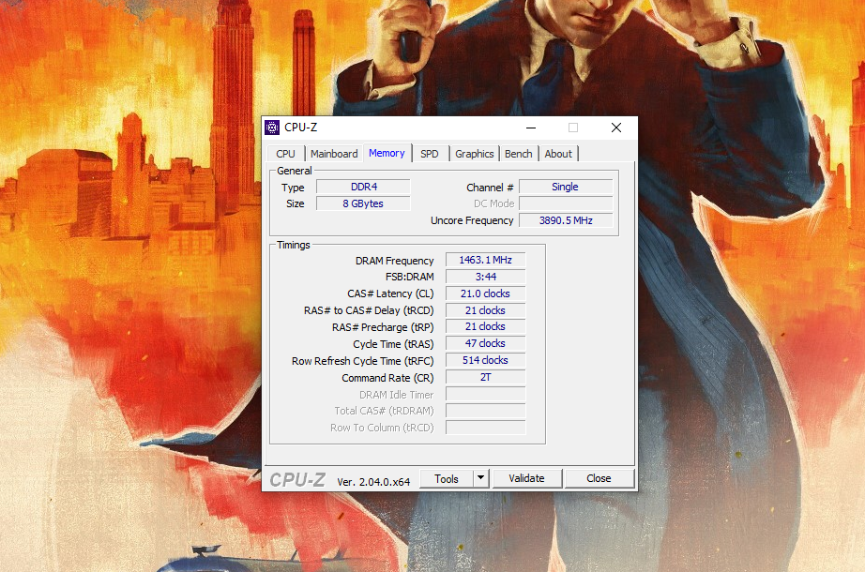
Task: Click the Row Refresh Cycle Time (tRFC) label
Action: (362, 361)
